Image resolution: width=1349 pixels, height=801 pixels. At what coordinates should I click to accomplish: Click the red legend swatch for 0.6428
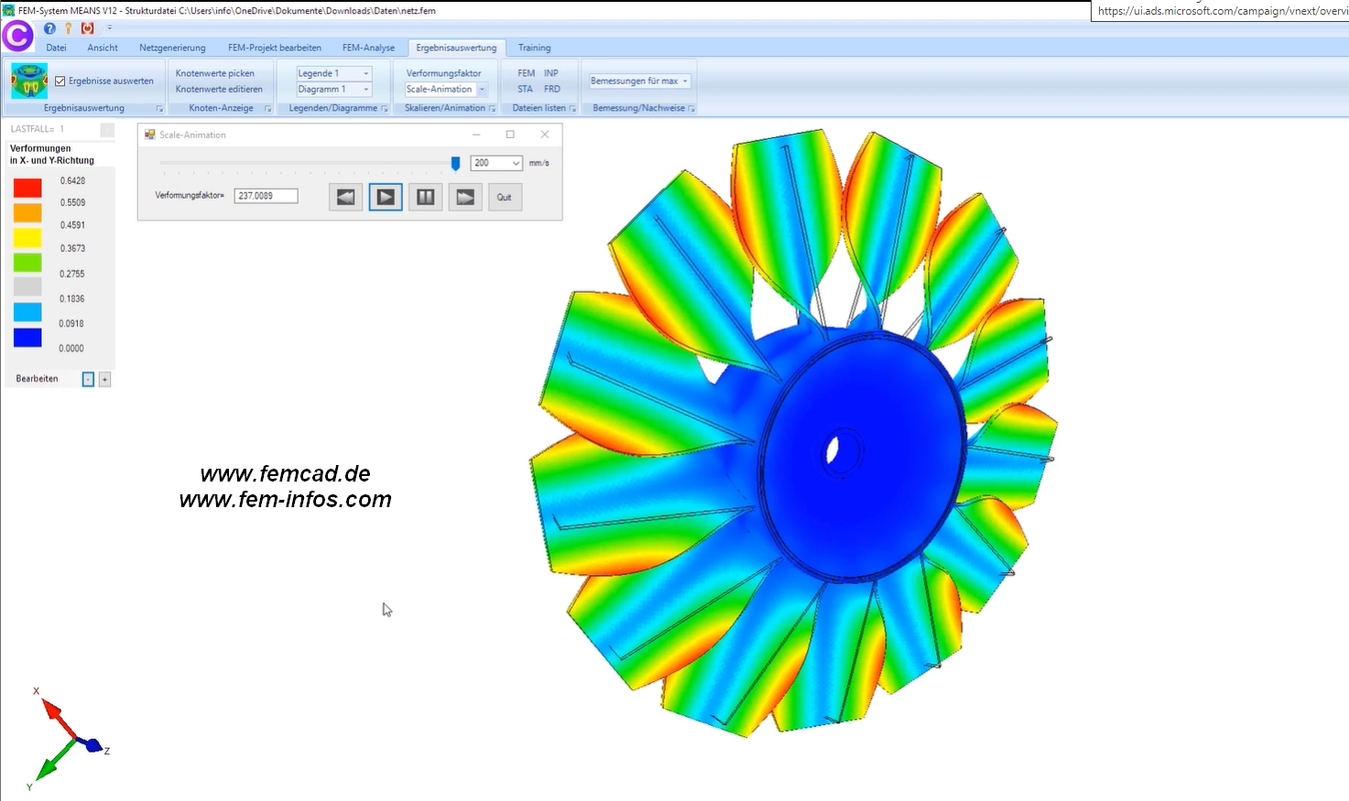(27, 188)
